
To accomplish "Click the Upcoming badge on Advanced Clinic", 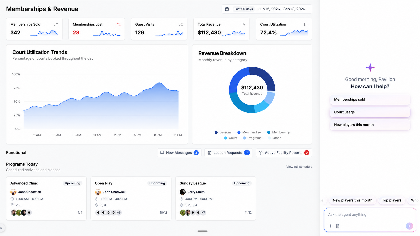I will (x=72, y=183).
